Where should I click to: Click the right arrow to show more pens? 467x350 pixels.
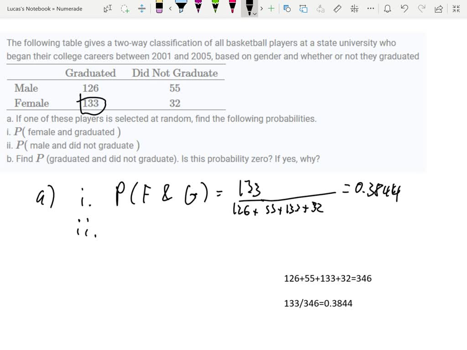click(x=261, y=8)
